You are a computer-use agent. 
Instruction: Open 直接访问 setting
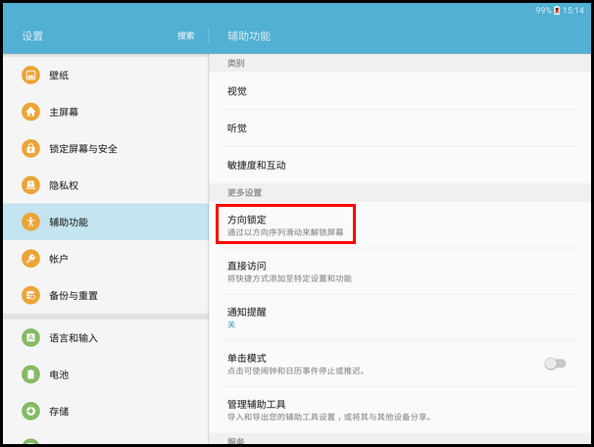(x=400, y=272)
